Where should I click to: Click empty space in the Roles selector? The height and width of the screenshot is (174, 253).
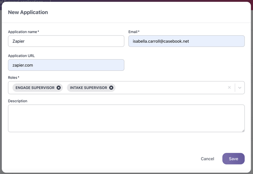coord(169,88)
